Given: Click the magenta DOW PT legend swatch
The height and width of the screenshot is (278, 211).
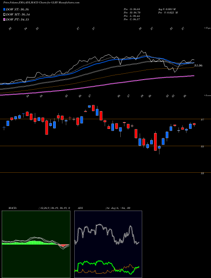Looking at the screenshot, I should coord(4,19).
